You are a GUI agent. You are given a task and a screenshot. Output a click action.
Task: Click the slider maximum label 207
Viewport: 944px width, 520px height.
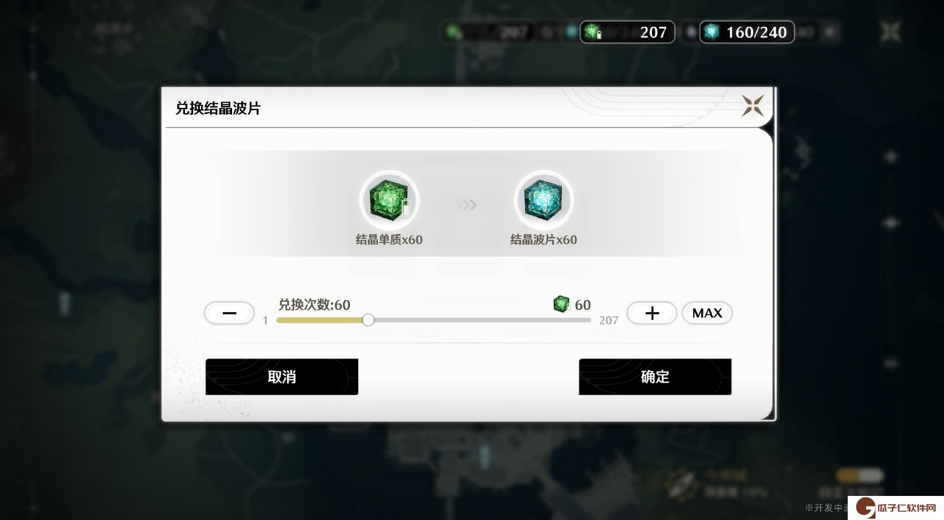pos(608,321)
